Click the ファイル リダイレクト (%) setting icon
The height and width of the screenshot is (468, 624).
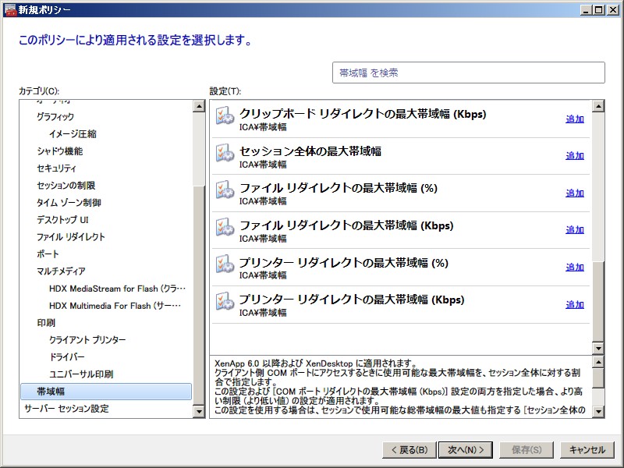(225, 192)
